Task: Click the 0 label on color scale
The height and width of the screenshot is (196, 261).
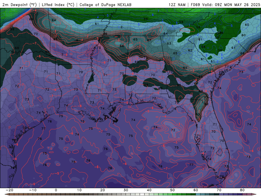Action: tap(56, 190)
